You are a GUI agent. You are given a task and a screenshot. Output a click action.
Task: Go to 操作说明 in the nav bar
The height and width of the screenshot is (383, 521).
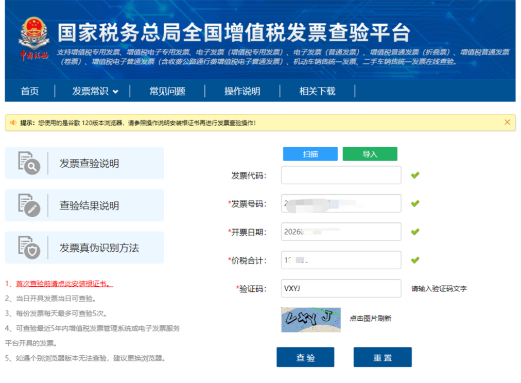[242, 91]
